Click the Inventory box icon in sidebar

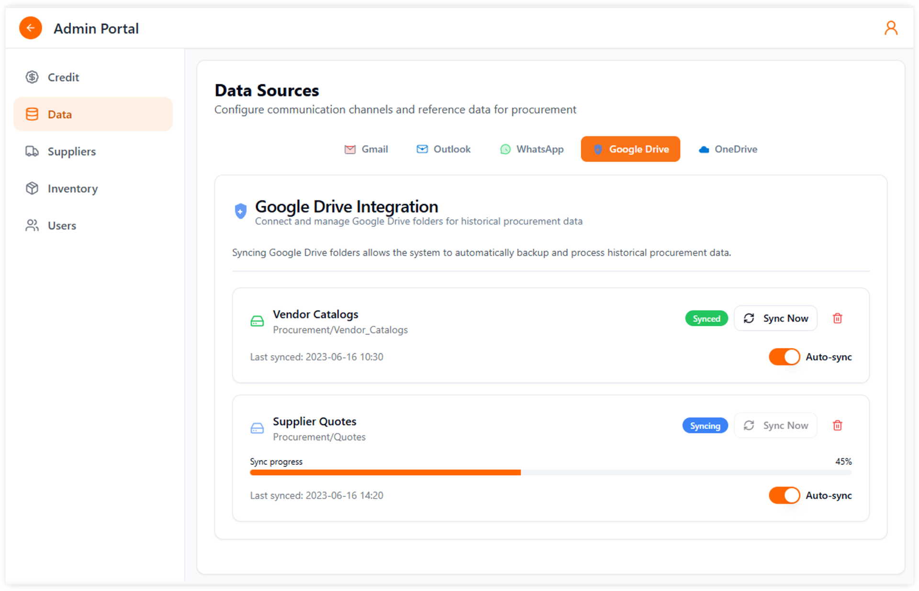tap(32, 188)
